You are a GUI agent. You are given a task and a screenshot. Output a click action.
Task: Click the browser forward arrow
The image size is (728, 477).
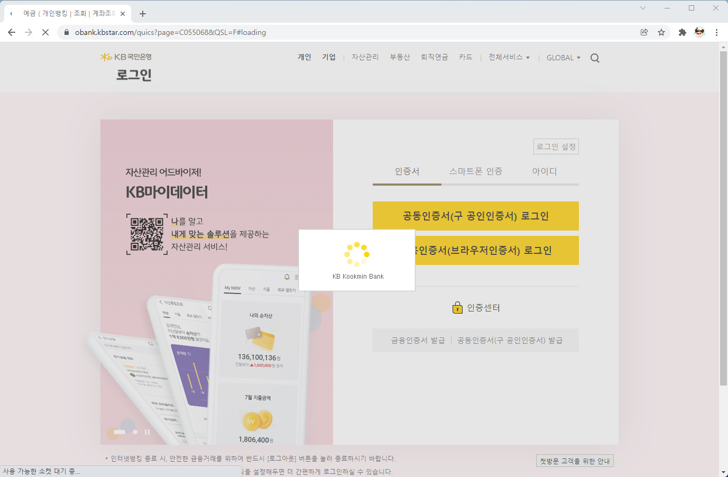point(29,32)
